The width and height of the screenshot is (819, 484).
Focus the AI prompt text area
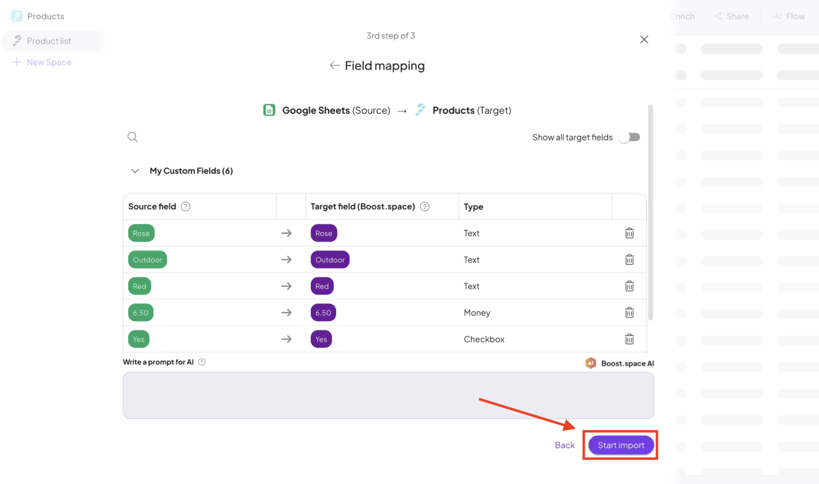coord(388,395)
